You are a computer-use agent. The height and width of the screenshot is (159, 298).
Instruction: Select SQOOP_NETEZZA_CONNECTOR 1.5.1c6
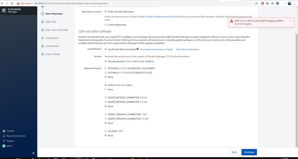pos(106,98)
